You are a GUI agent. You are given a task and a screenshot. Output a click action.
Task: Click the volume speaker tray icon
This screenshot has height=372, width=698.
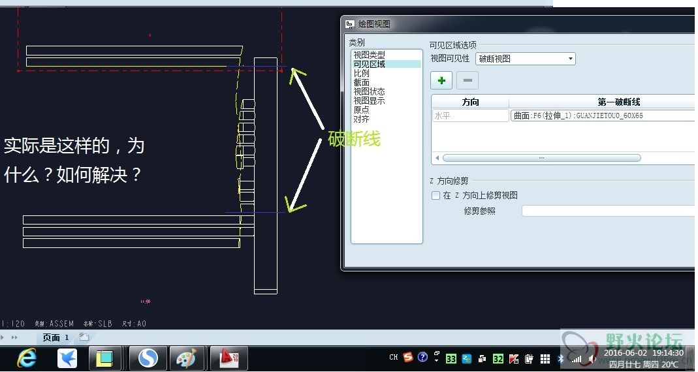(592, 359)
